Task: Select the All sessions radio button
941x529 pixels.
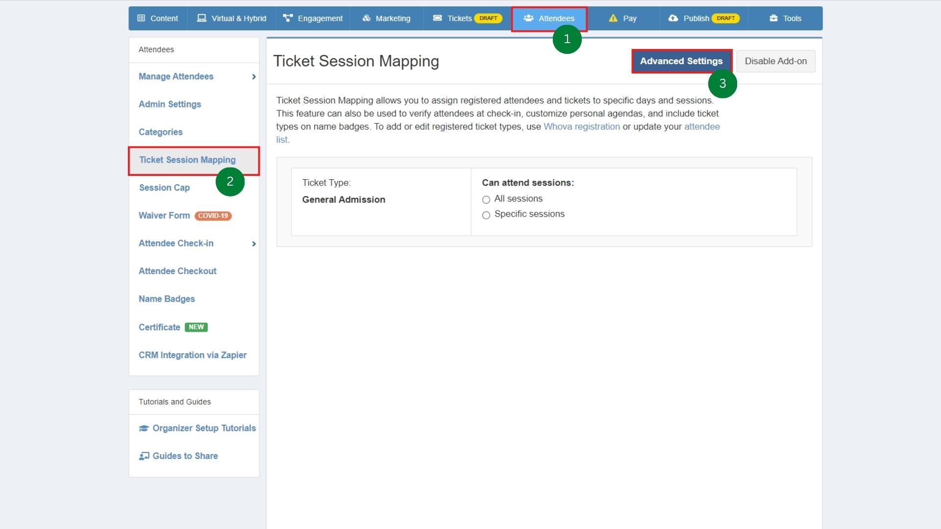Action: (x=487, y=199)
